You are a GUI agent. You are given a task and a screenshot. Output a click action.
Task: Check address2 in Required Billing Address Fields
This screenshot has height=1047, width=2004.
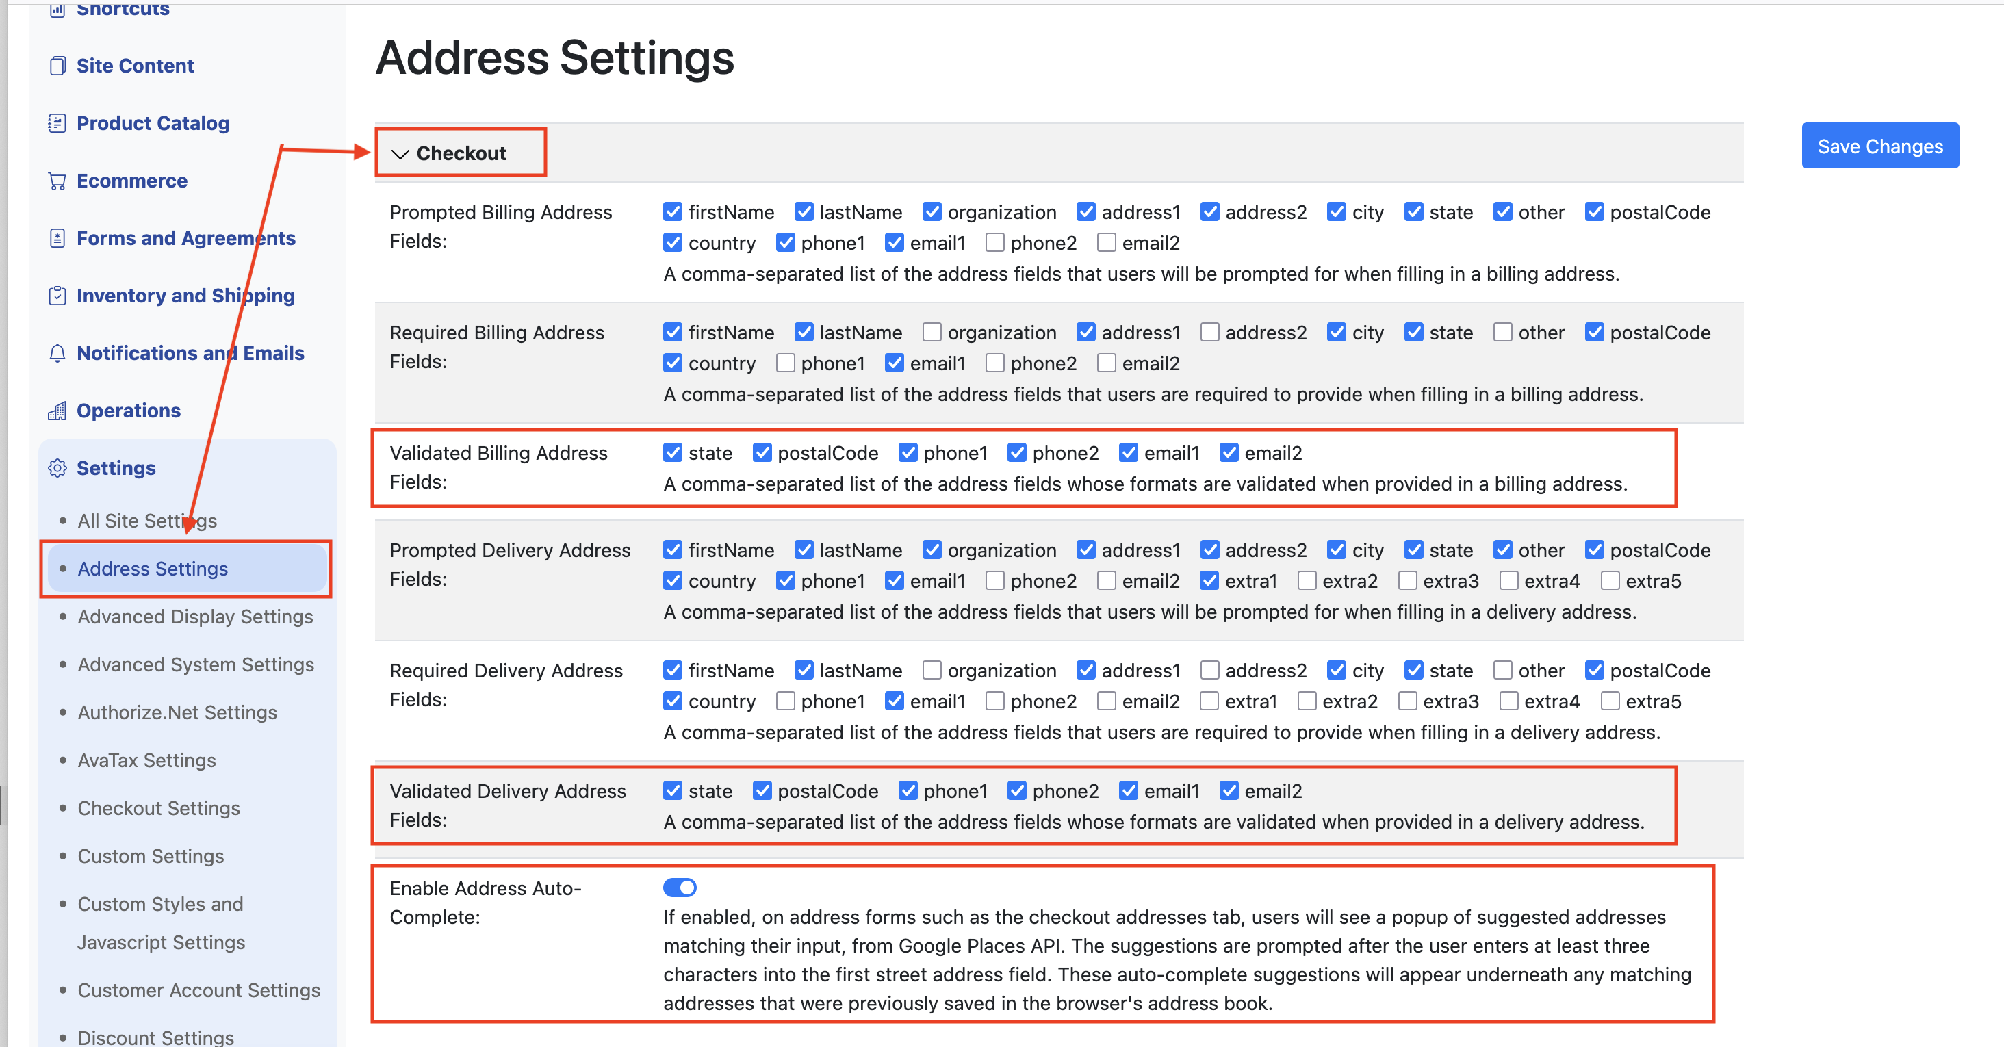[x=1209, y=332]
